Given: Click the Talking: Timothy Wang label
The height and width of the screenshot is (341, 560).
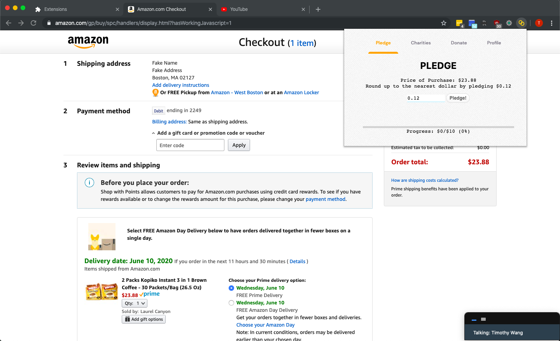Looking at the screenshot, I should (498, 333).
